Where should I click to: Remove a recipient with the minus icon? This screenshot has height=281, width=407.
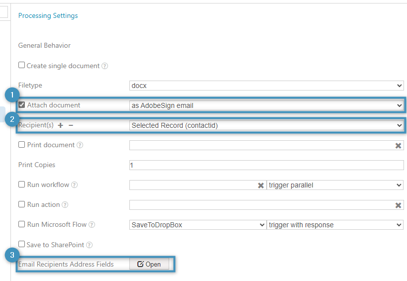tap(71, 125)
